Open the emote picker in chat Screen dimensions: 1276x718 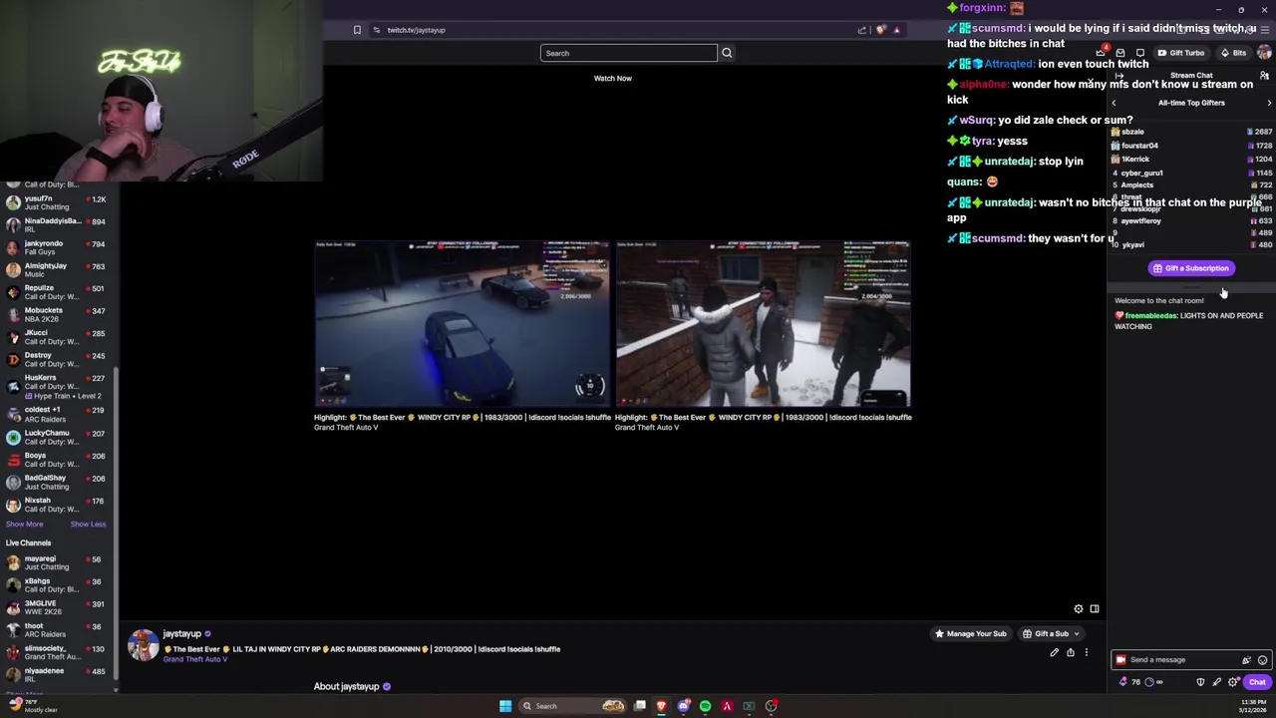(1262, 660)
